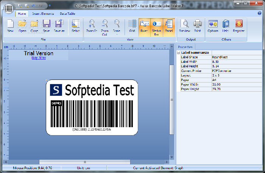Click the vertical scrollbar thumb of canvas
Image resolution: width=265 pixels, height=173 pixels.
172,100
